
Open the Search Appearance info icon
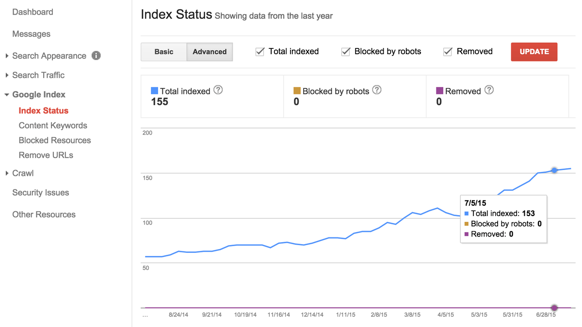click(x=96, y=56)
